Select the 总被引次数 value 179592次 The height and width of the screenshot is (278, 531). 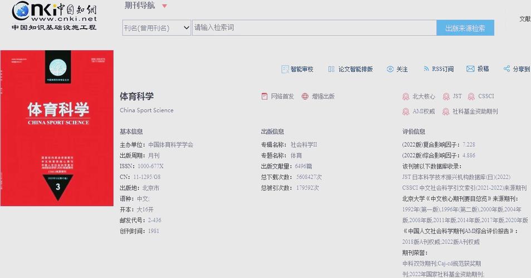[x=308, y=188]
